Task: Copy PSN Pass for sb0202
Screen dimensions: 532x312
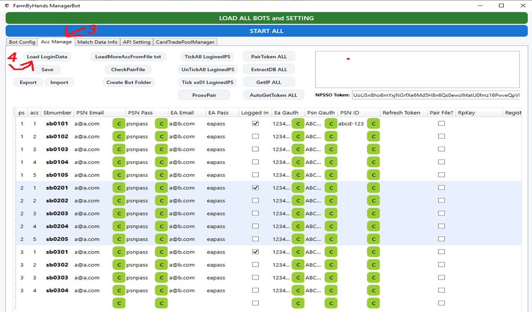Action: pyautogui.click(x=161, y=201)
